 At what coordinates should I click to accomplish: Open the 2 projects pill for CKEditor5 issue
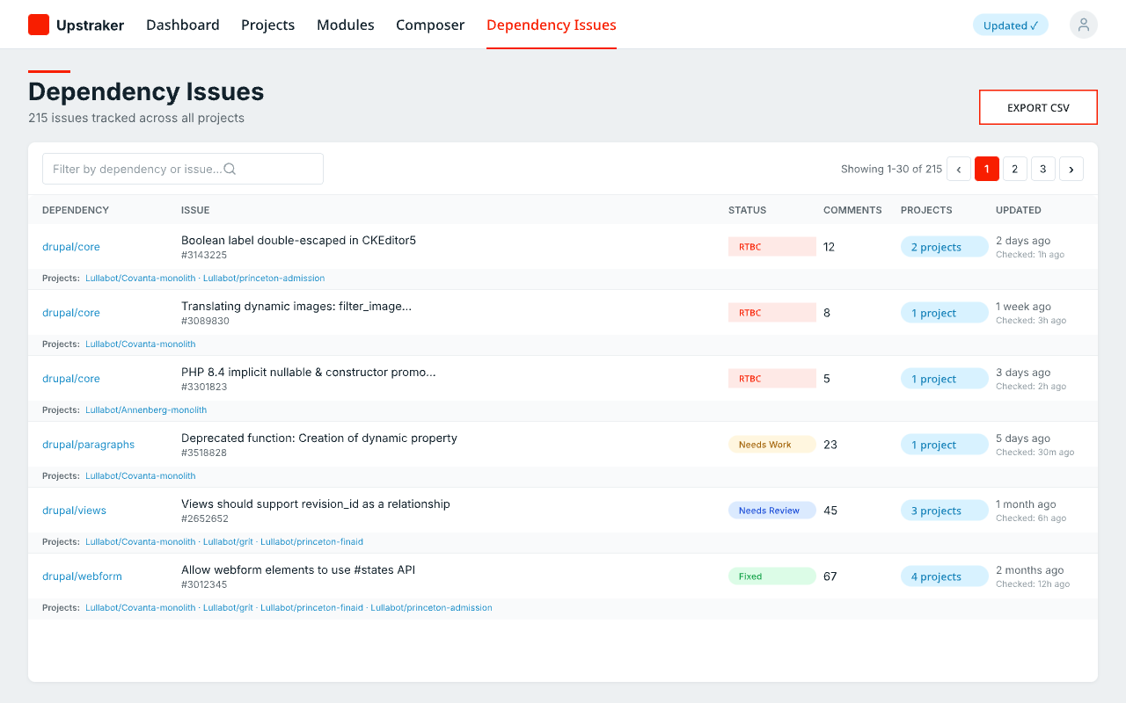click(944, 246)
